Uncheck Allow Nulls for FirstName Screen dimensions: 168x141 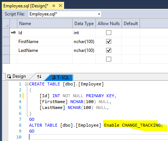click(109, 42)
